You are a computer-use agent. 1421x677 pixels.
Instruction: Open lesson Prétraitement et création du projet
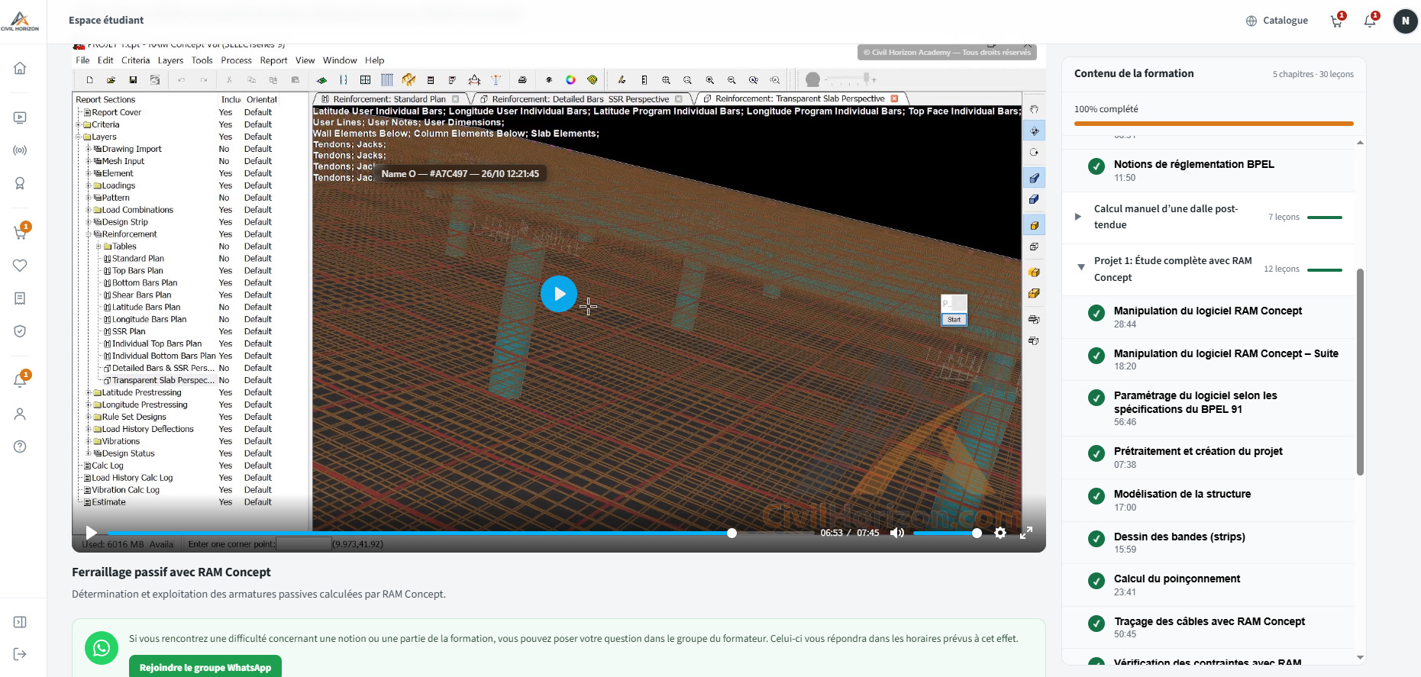coord(1208,457)
